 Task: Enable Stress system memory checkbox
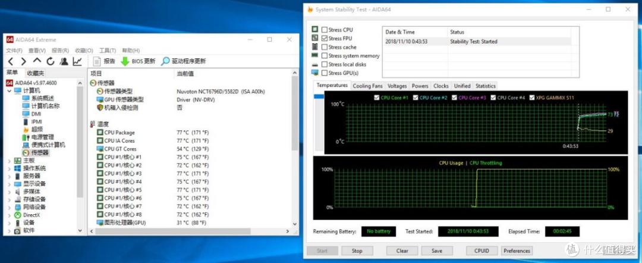pos(325,56)
